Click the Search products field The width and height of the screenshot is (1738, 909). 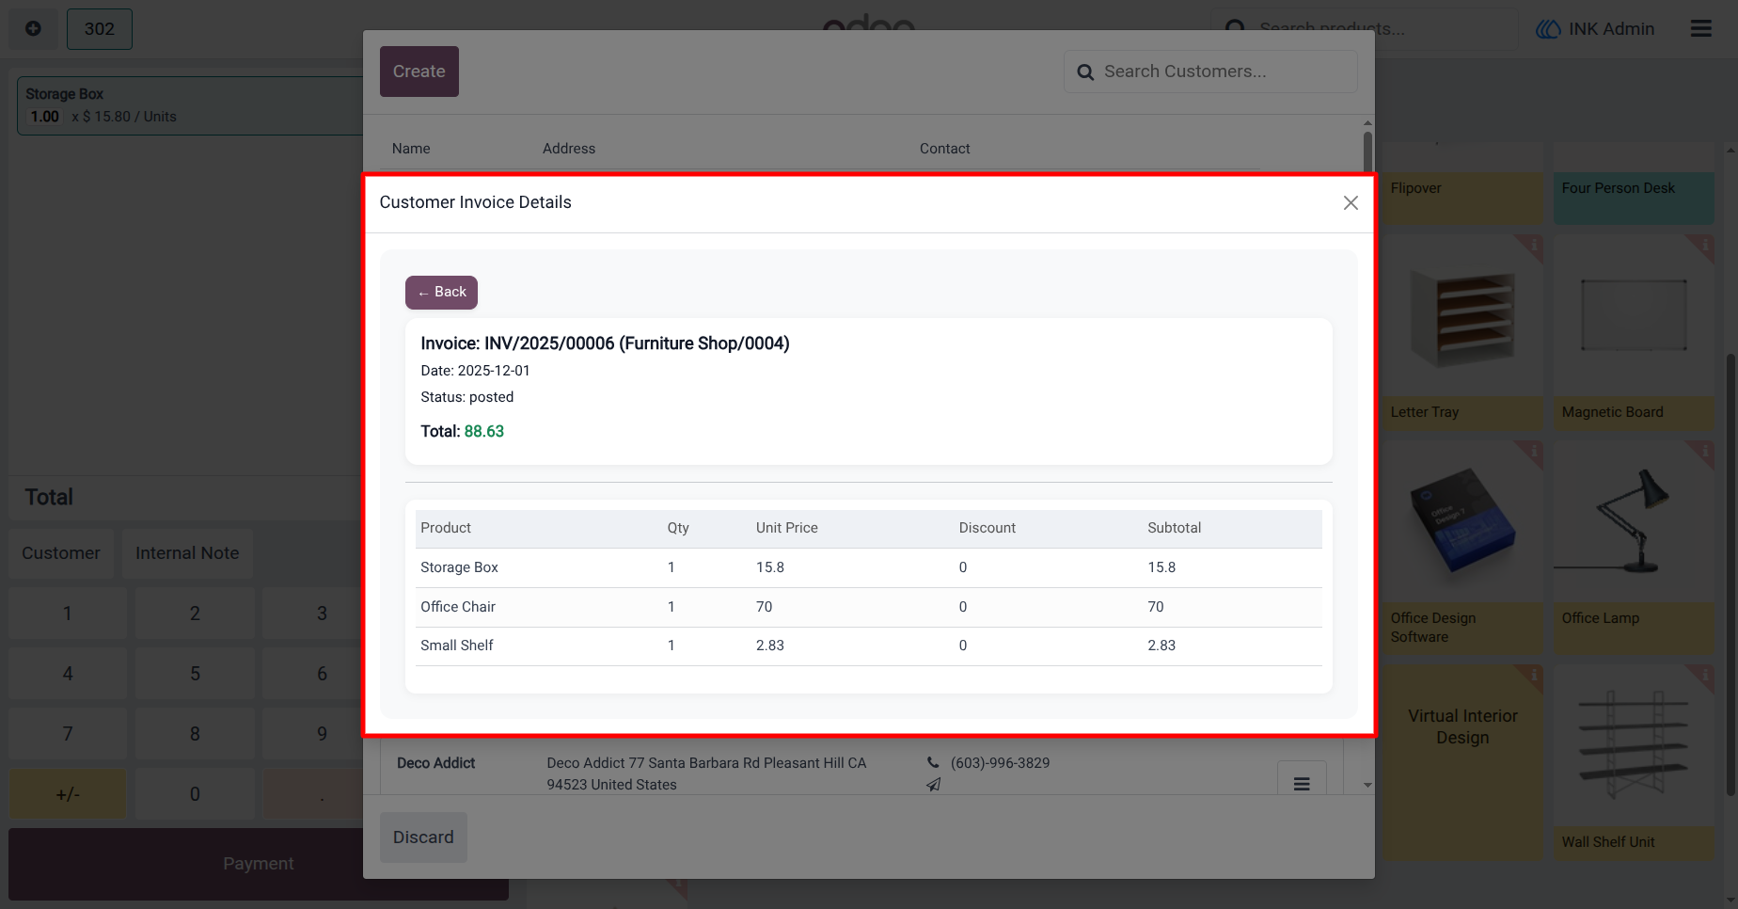pyautogui.click(x=1364, y=29)
